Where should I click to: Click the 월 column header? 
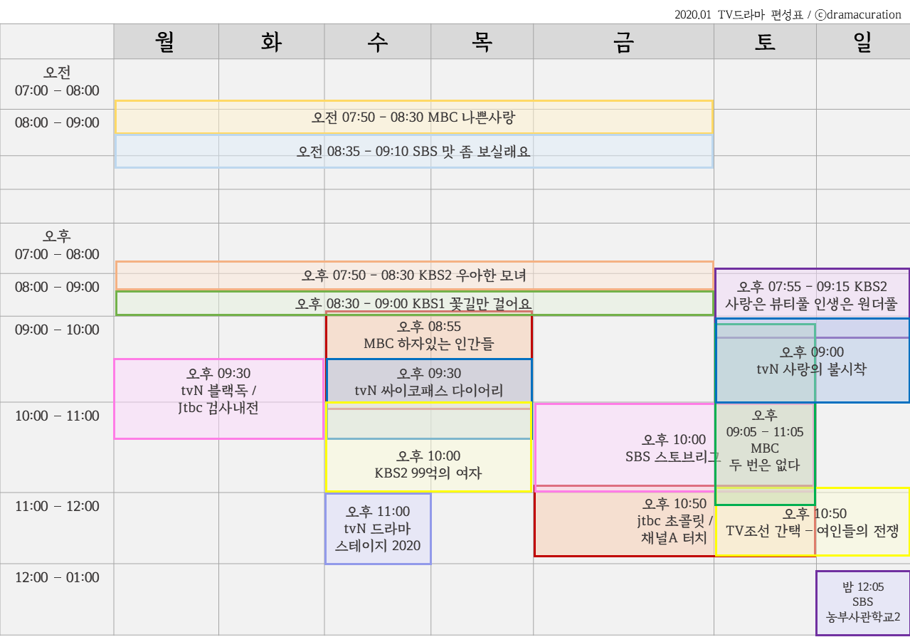[x=166, y=42]
